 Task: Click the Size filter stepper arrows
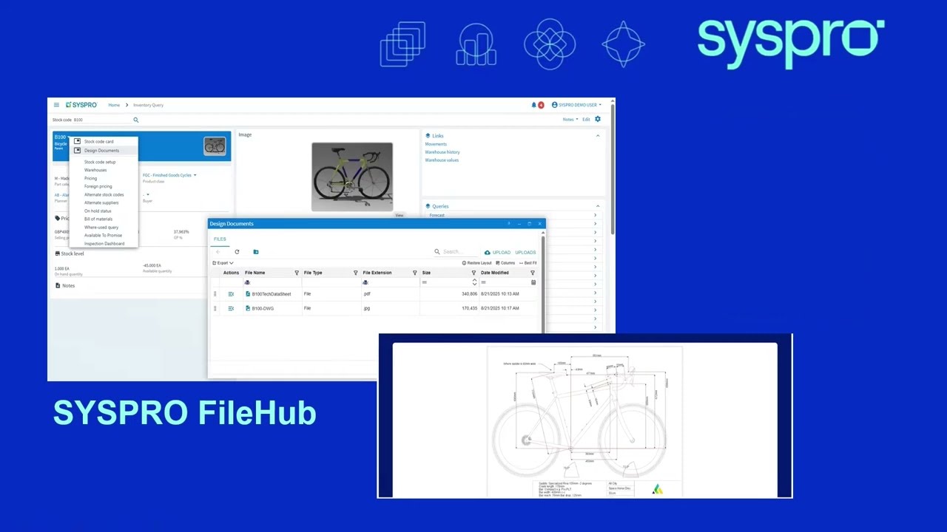pos(474,282)
